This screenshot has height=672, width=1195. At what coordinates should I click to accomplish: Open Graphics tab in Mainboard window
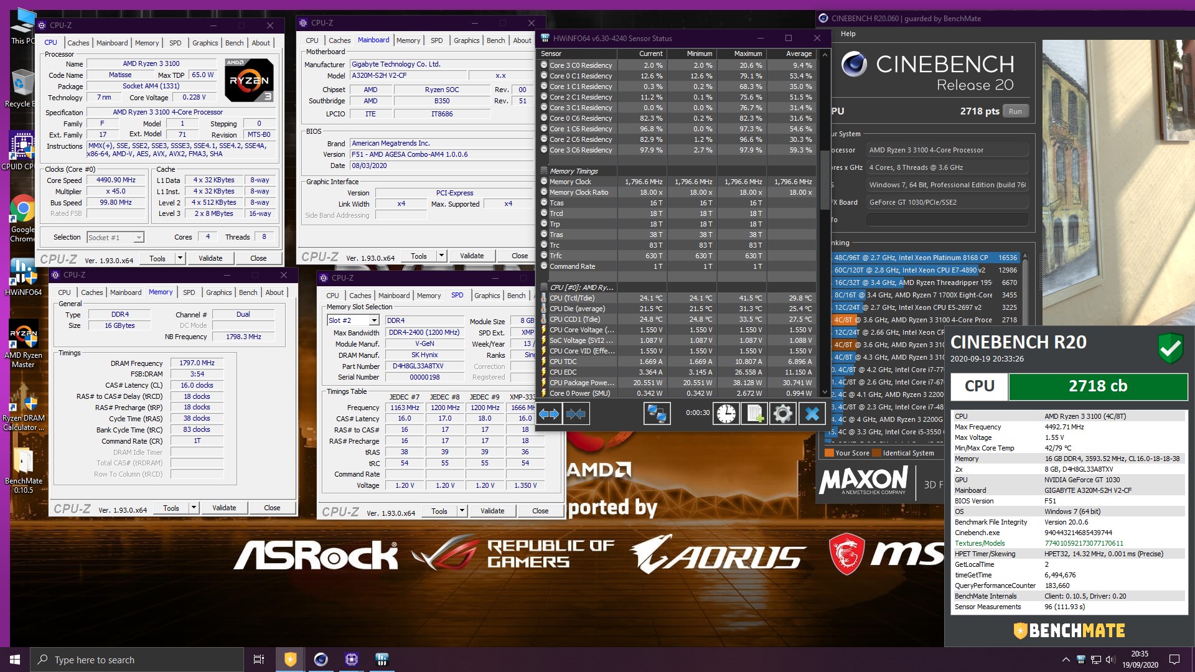pyautogui.click(x=466, y=40)
